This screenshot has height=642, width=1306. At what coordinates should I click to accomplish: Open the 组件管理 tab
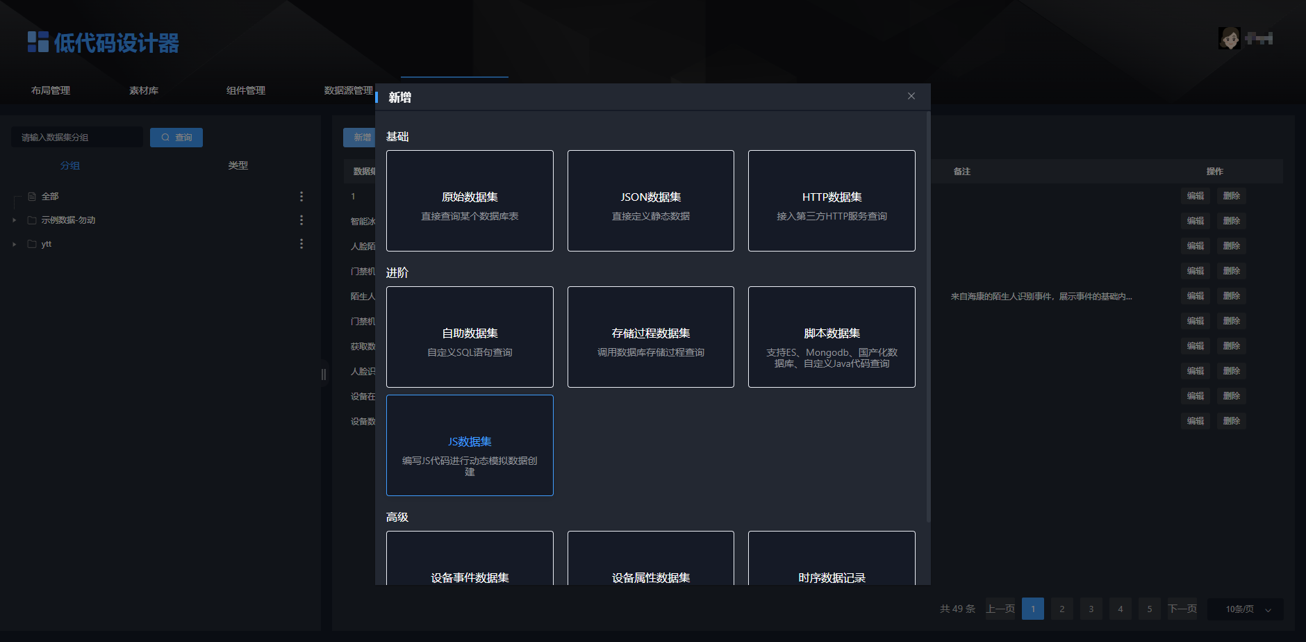pyautogui.click(x=246, y=90)
